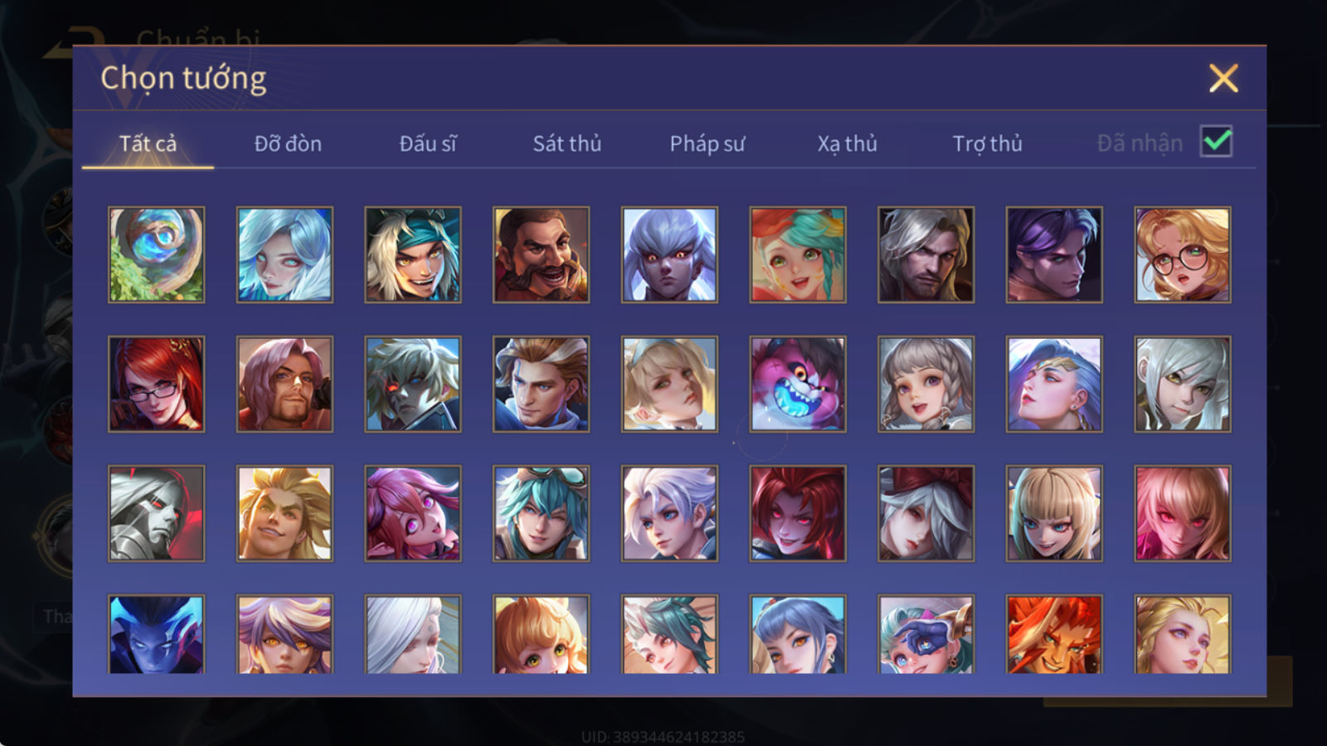Screen dimensions: 1327x746
Task: Filter heroes by Xạ thủ
Action: [847, 143]
